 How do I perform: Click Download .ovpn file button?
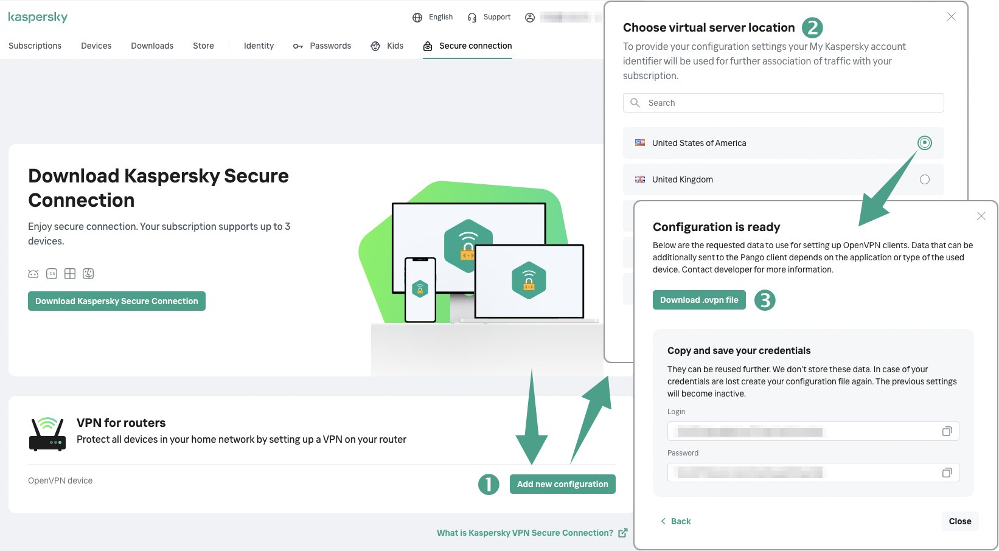point(699,300)
